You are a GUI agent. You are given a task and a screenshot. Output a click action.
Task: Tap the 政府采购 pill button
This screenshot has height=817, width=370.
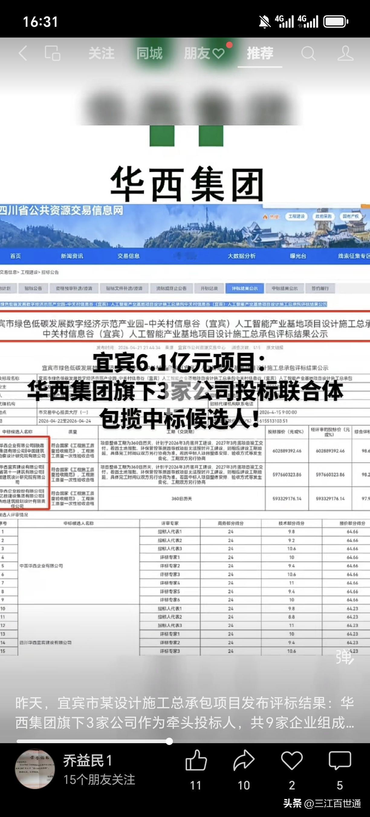[323, 216]
